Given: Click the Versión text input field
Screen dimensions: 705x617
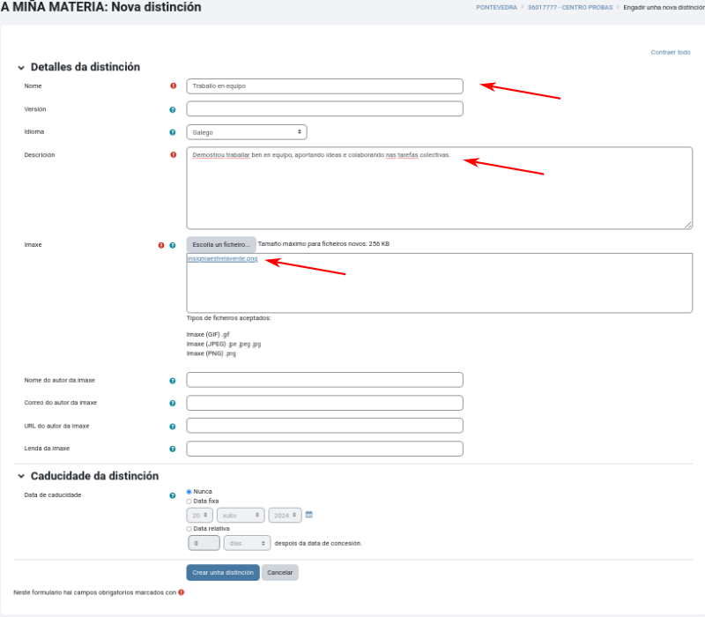Looking at the screenshot, I should (x=324, y=109).
